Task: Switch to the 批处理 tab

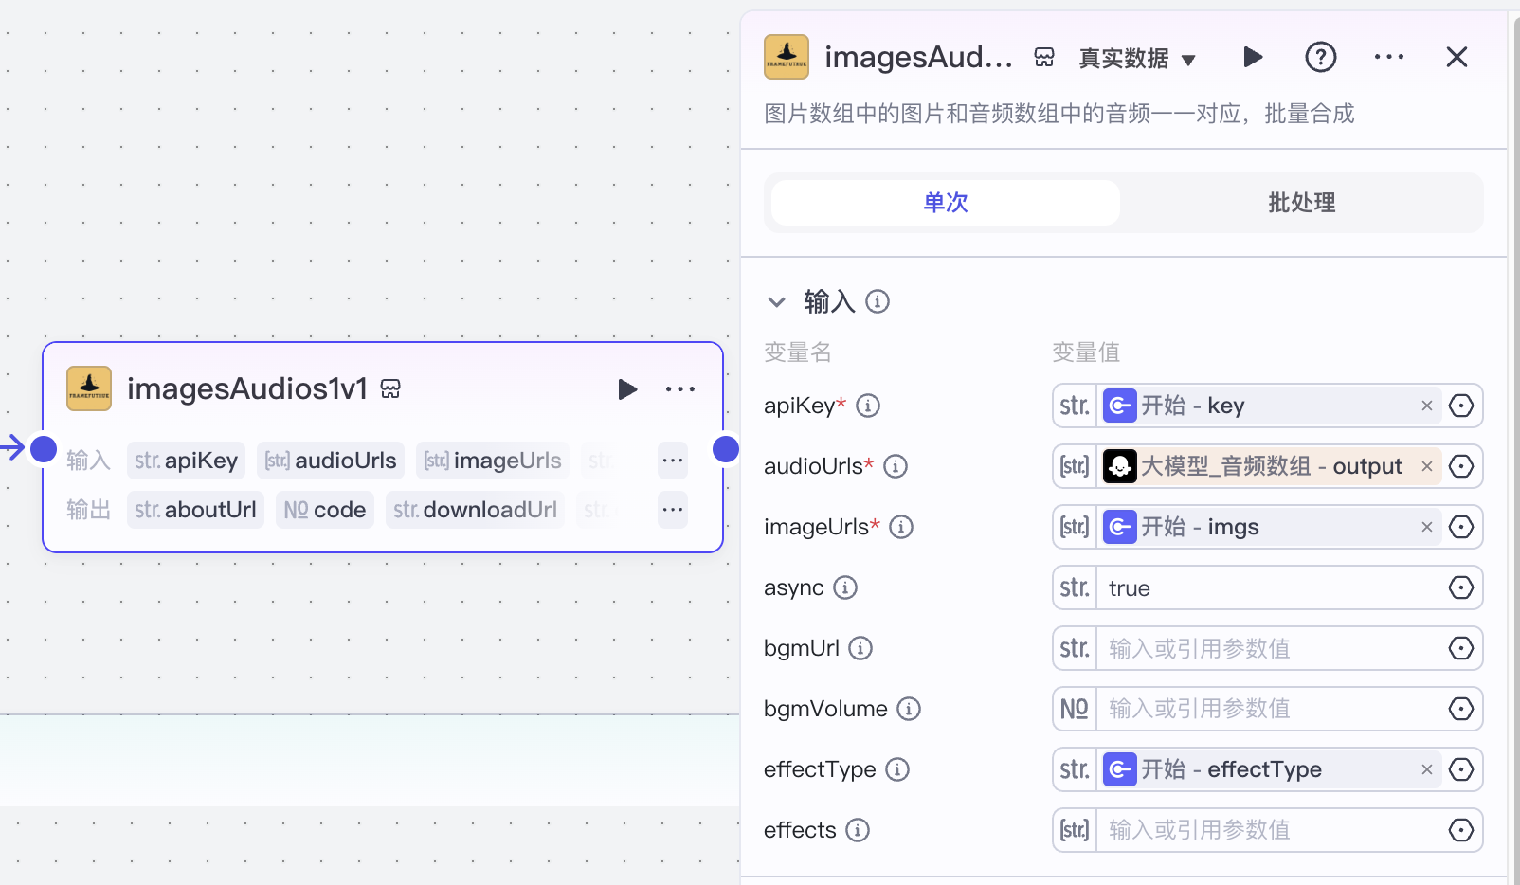Action: [x=1301, y=202]
